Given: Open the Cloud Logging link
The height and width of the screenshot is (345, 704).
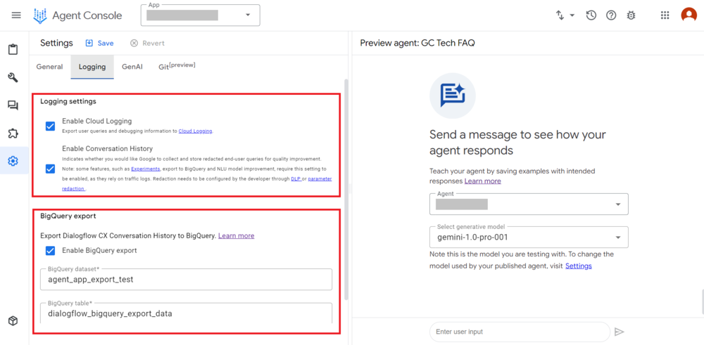Looking at the screenshot, I should tap(195, 131).
